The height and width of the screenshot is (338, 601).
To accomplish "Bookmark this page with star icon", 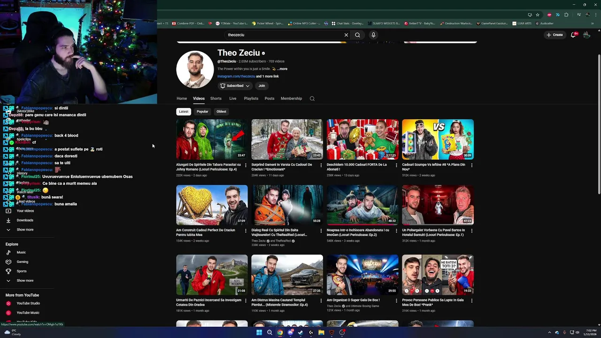I will 538,15.
